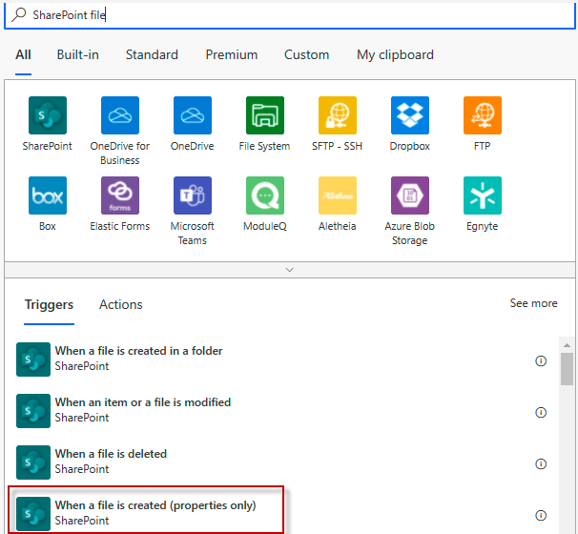
Task: Choose the Microsoft Teams connector
Action: point(193,195)
